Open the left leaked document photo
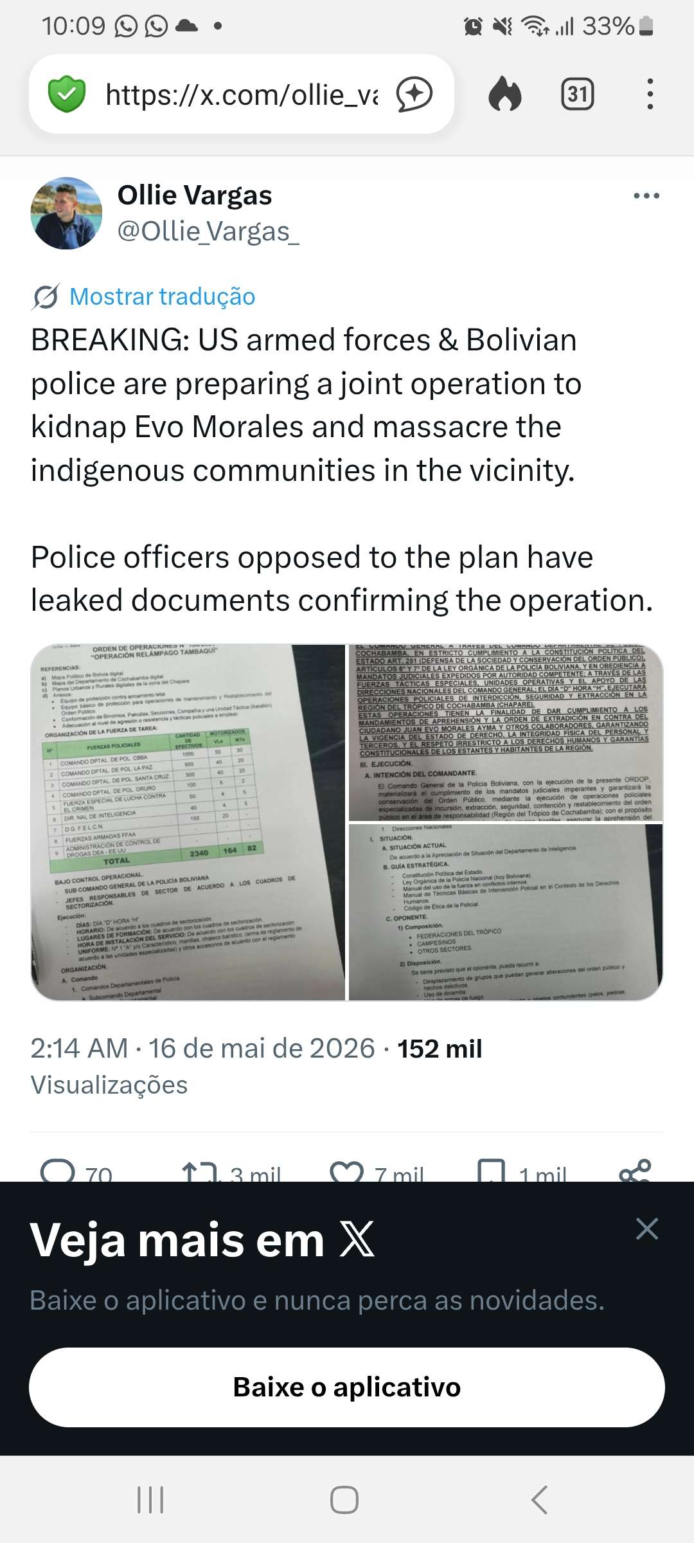694x1543 pixels. coord(188,822)
